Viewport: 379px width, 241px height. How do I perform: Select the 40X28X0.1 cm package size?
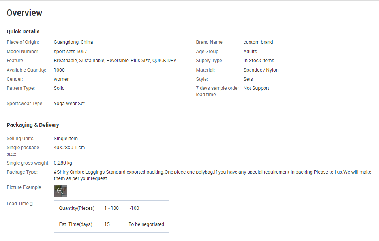click(x=69, y=148)
